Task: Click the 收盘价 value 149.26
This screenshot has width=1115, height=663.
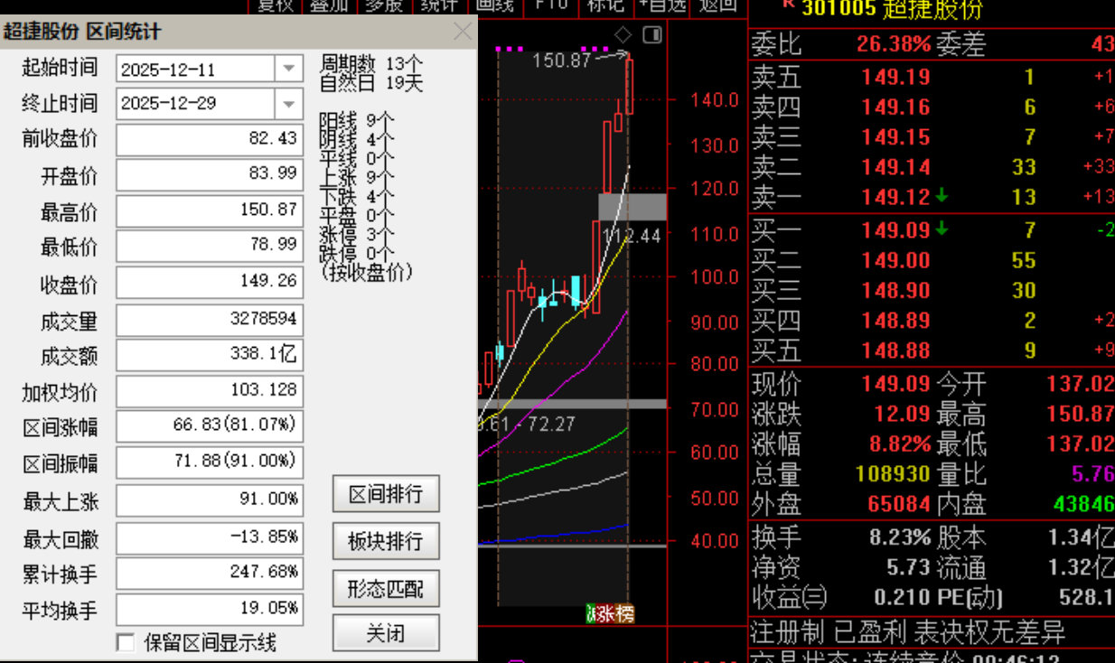Action: tap(210, 282)
